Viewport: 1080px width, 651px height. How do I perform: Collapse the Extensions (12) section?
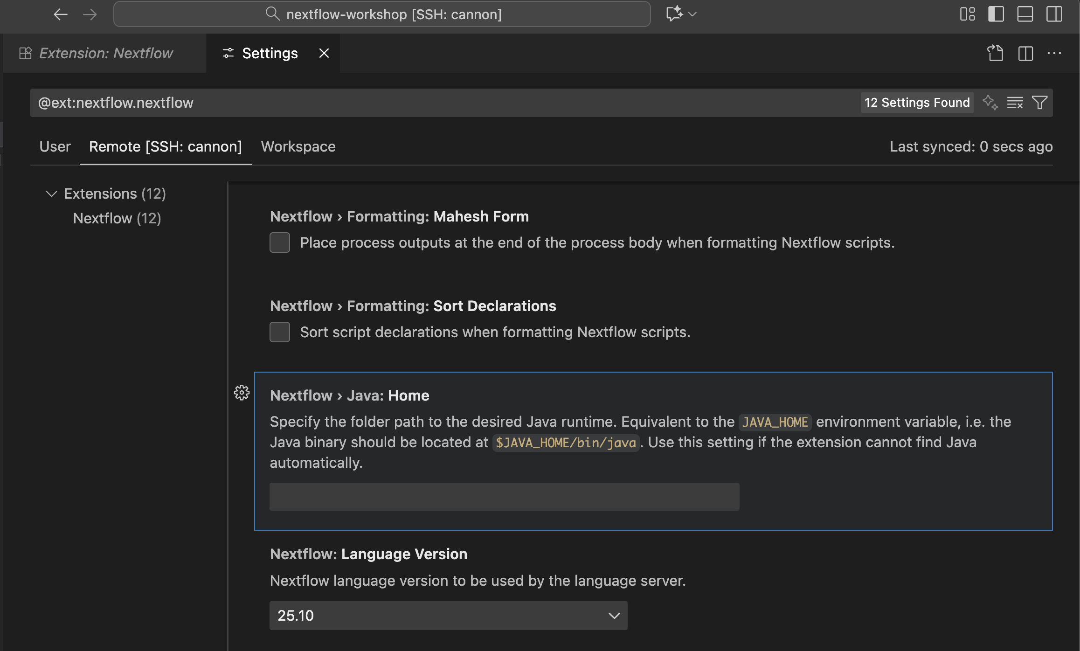pos(51,194)
